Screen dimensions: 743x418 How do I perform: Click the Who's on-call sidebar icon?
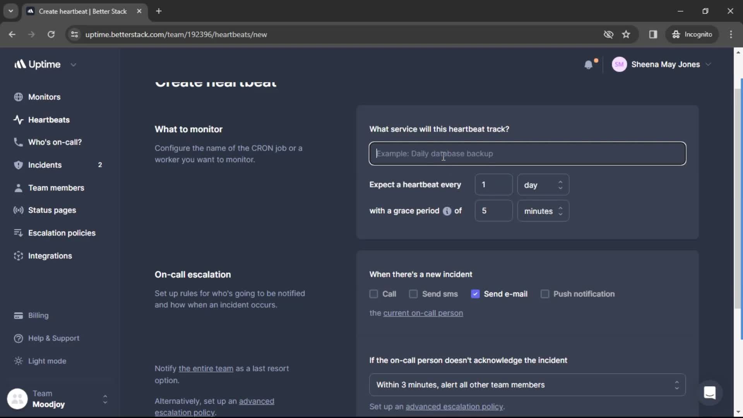click(x=17, y=142)
